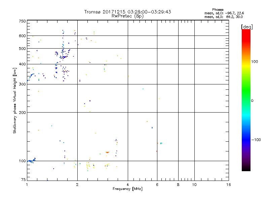Click the 'Frequency [MHz]' axis label
The image size is (269, 201).
coord(127,189)
